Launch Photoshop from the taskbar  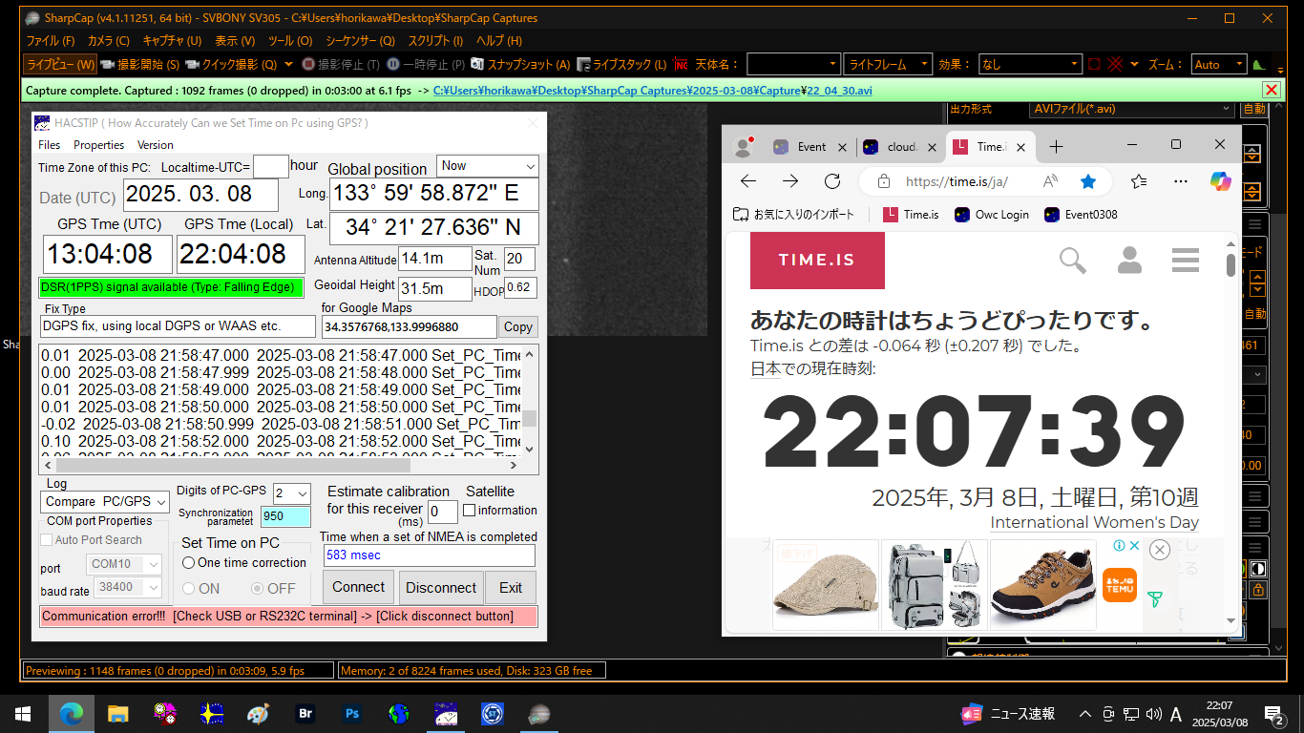[352, 713]
